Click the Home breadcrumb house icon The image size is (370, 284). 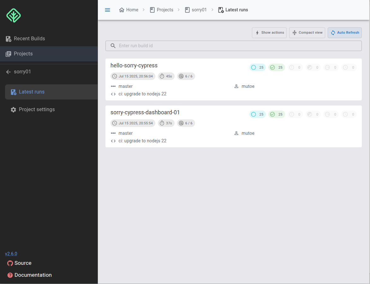click(x=122, y=10)
